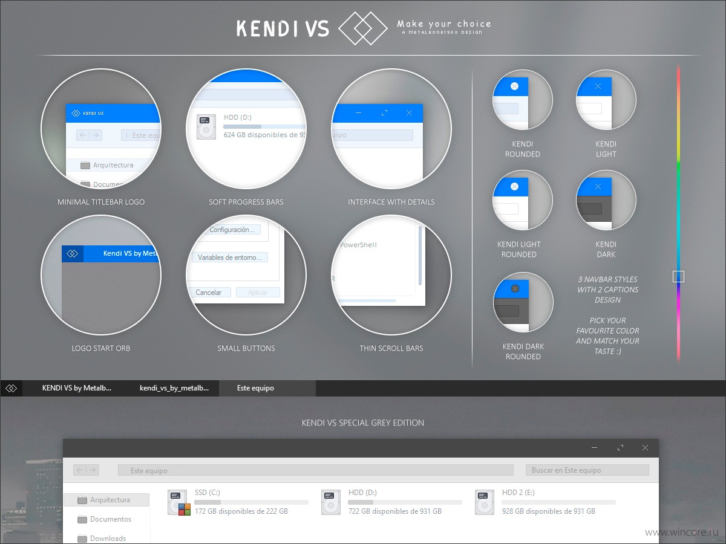Click the 'Buscar en Este equipo' search field
Viewport: 726px width, 544px height.
587,470
